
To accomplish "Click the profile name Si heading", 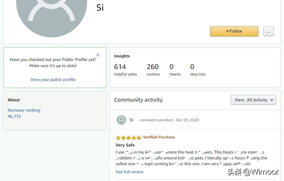I will (x=100, y=8).
